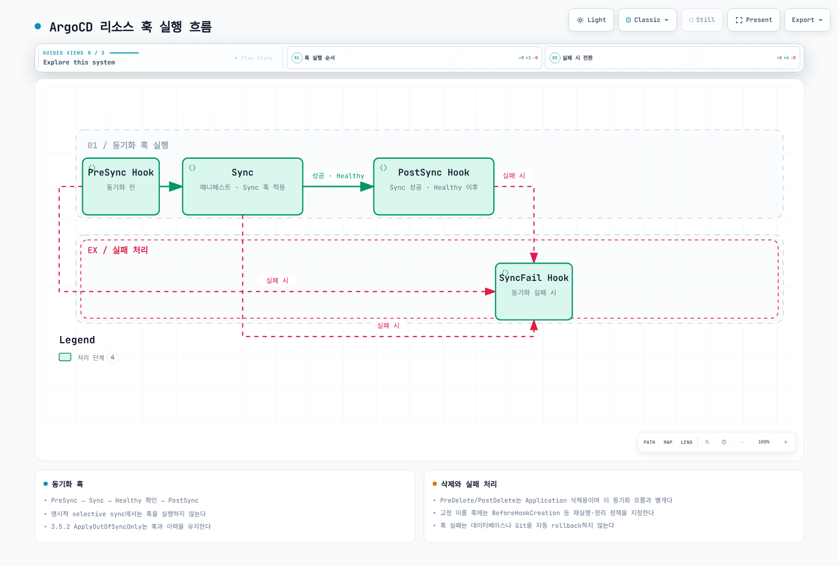Click the Present button

tap(754, 20)
